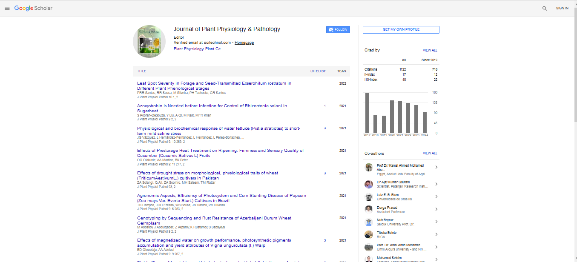
Task: Click GET MY OWN PROFILE button
Action: [x=401, y=30]
